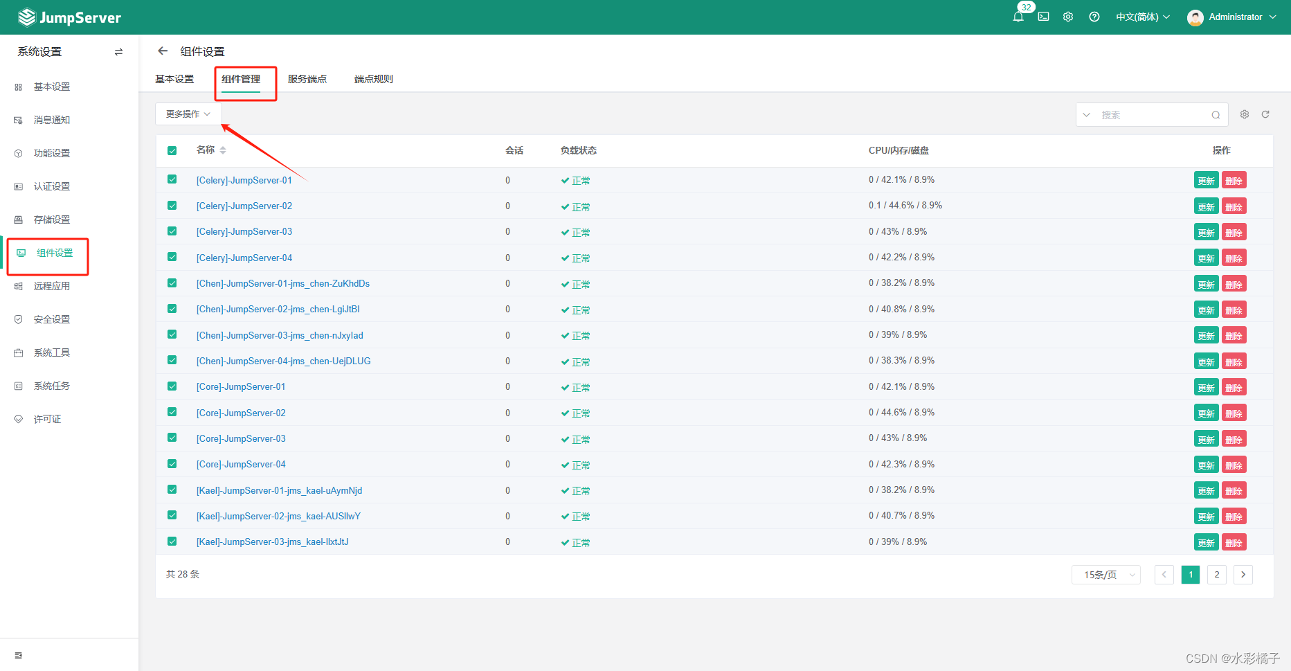Click 更新 for [Core]-JumpServer-02

1207,413
